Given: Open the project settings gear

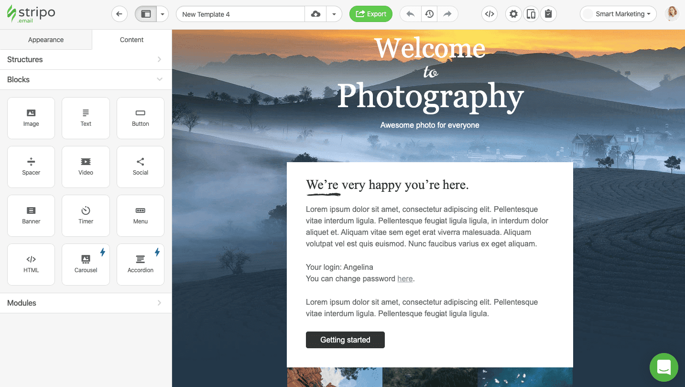Looking at the screenshot, I should [x=513, y=14].
